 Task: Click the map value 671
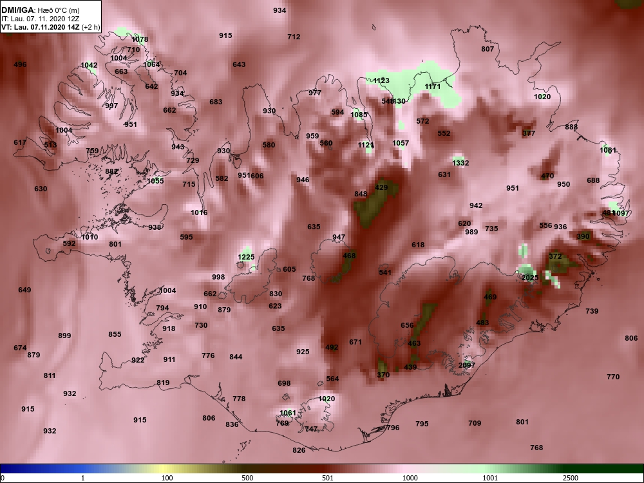tap(355, 342)
